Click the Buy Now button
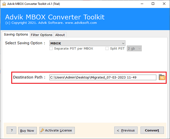Image resolution: width=170 pixels, height=139 pixels. (27, 131)
